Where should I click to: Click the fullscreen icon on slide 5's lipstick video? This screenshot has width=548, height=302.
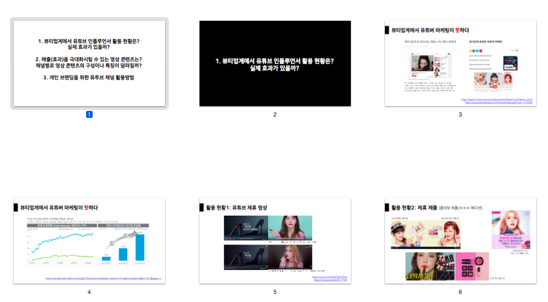point(311,239)
